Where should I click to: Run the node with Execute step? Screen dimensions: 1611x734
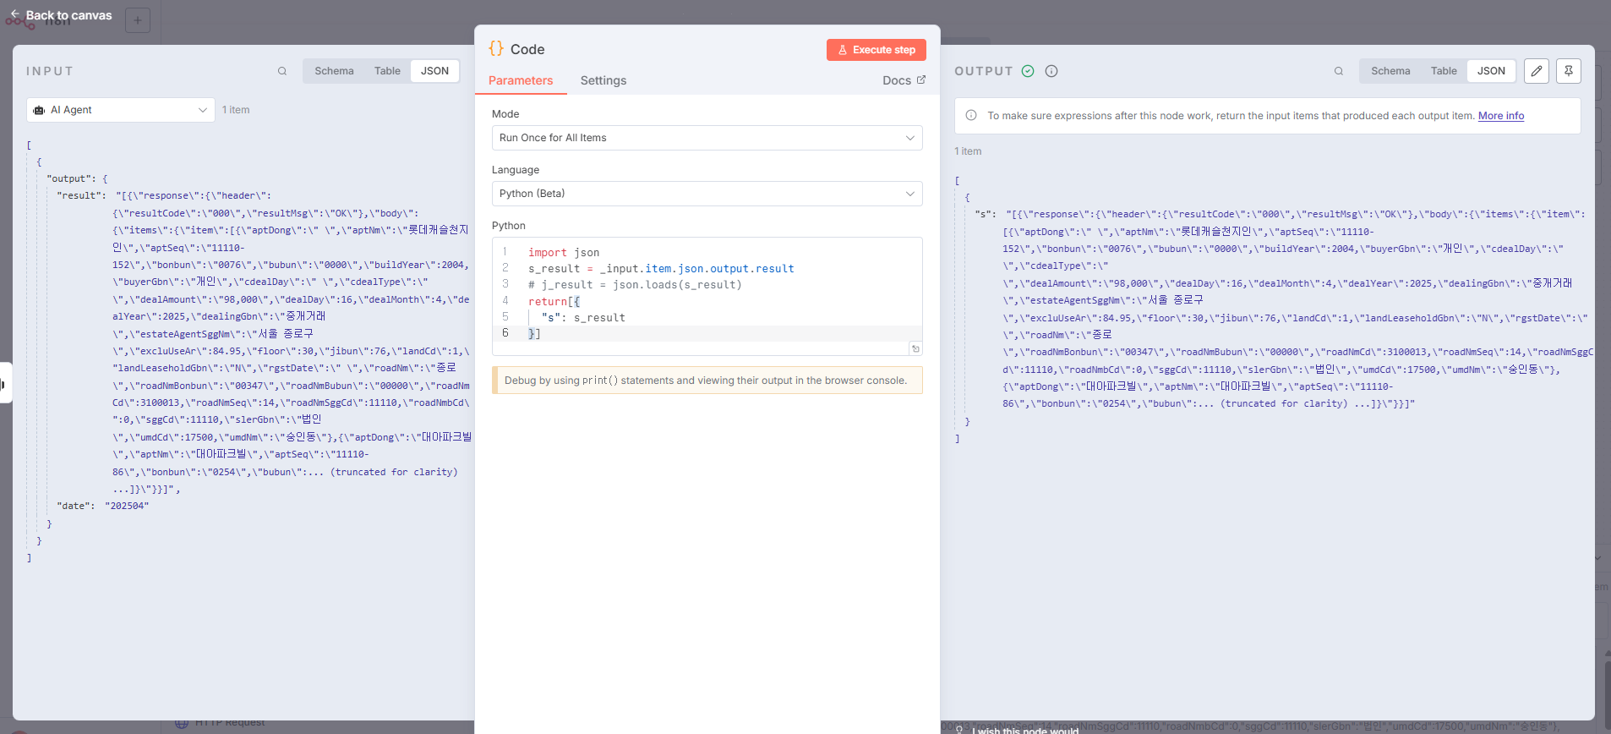[x=876, y=50]
